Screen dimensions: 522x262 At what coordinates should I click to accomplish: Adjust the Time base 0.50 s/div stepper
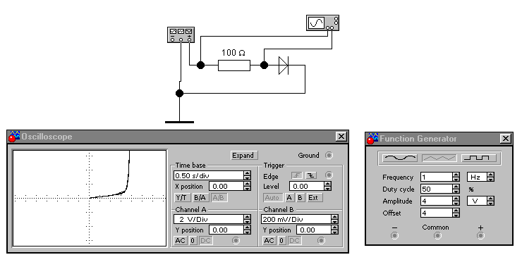click(247, 175)
